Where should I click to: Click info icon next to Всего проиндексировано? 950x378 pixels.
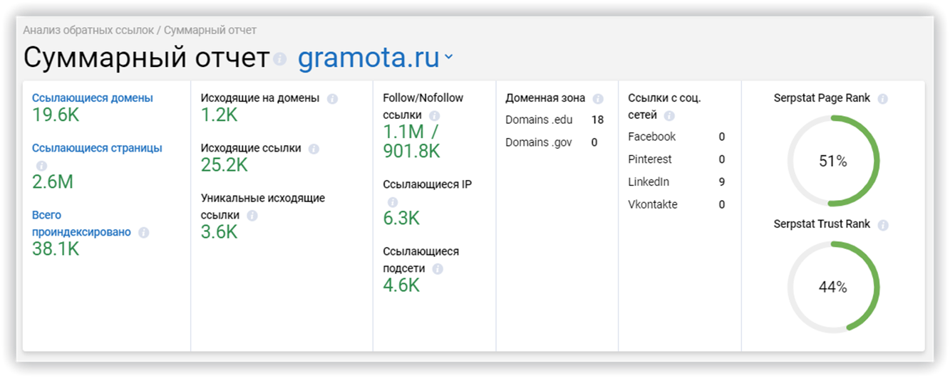(144, 232)
